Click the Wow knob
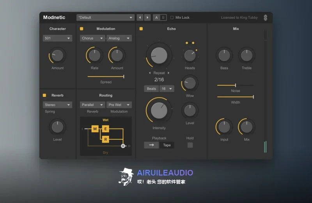The height and width of the screenshot is (203, 312). 190,83
